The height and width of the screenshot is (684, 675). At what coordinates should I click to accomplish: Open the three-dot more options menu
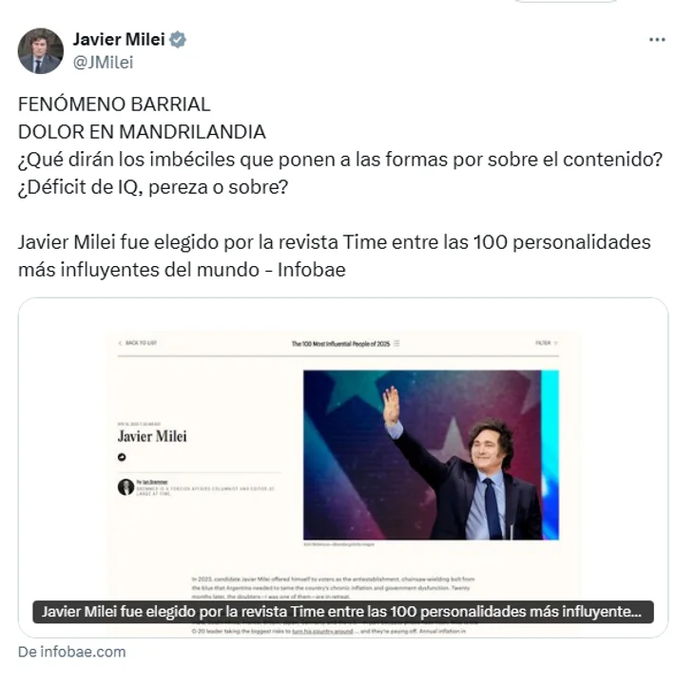(x=657, y=40)
